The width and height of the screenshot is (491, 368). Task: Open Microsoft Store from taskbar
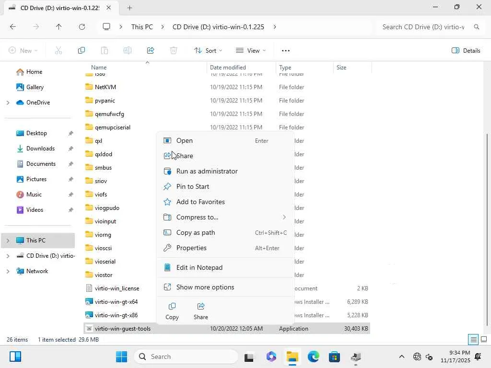[334, 356]
